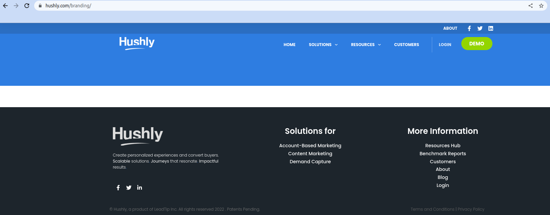The height and width of the screenshot is (215, 550).
Task: Open About link in the footer
Action: tap(443, 169)
